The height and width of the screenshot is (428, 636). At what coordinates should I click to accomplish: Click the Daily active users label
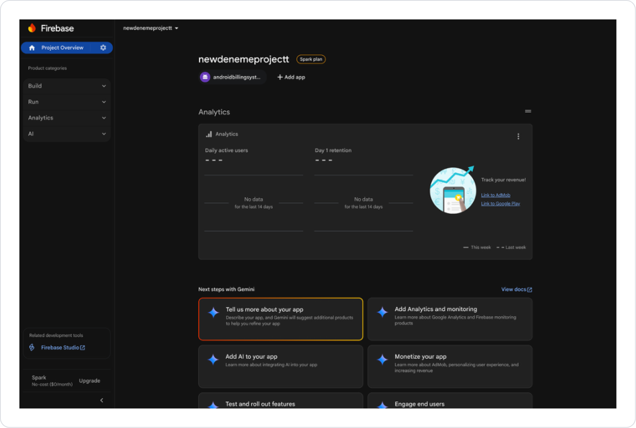226,150
